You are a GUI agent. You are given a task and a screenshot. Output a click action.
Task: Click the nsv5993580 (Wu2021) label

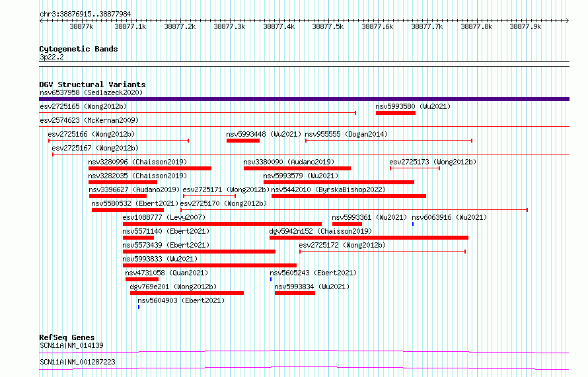pos(413,106)
